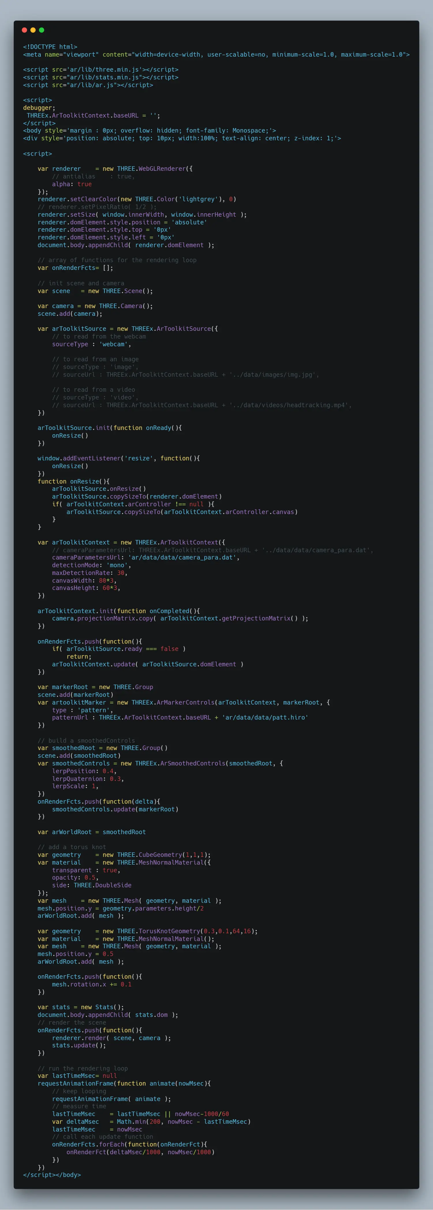Click the 'arController !== null' if statement
The width and height of the screenshot is (433, 1210).
(133, 504)
